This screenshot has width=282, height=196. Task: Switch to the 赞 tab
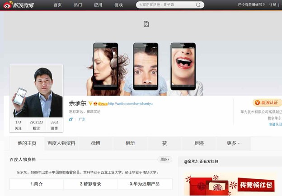point(164,143)
